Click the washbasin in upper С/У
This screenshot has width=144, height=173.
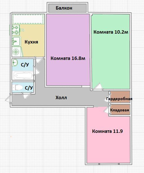tap(15, 62)
